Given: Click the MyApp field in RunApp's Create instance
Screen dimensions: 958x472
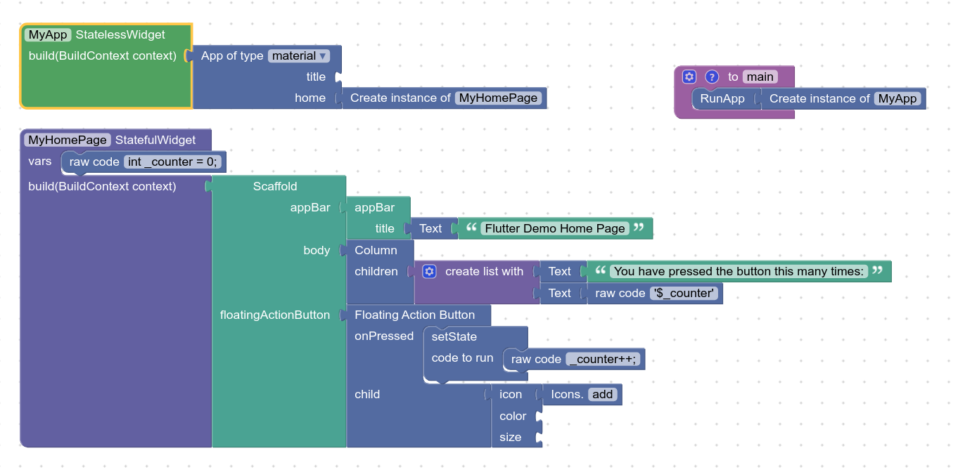Looking at the screenshot, I should 898,98.
